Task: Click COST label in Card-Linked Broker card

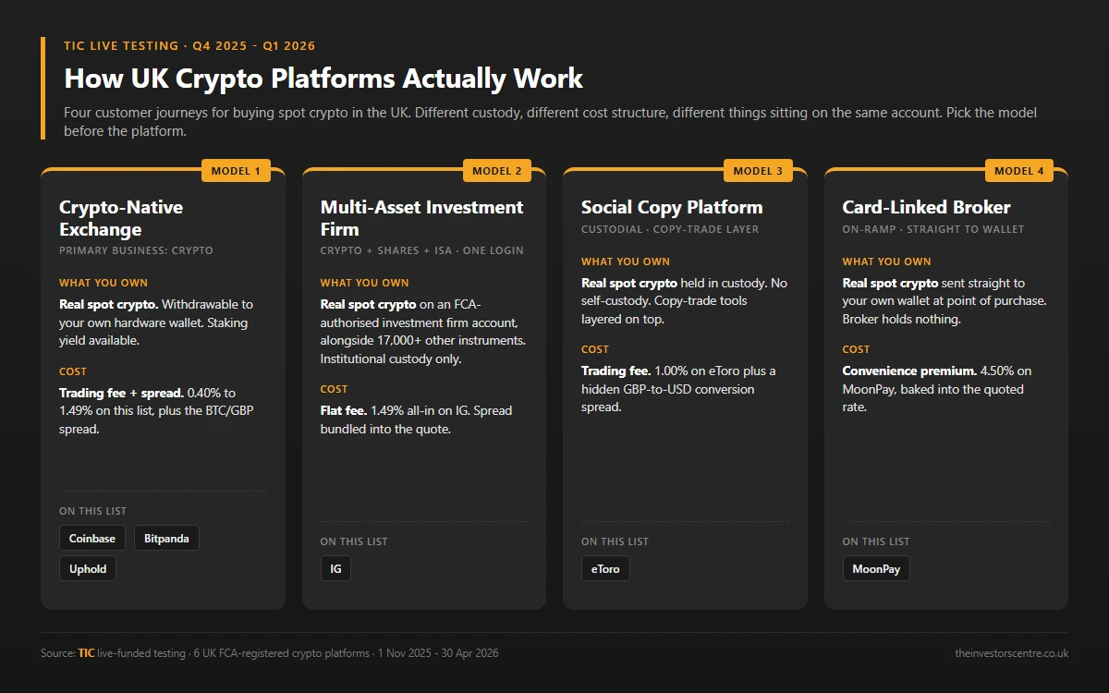Action: (x=857, y=349)
